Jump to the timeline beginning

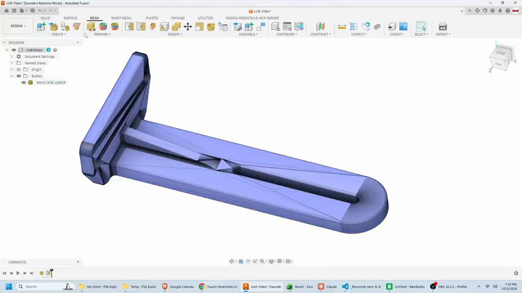[x=4, y=273]
